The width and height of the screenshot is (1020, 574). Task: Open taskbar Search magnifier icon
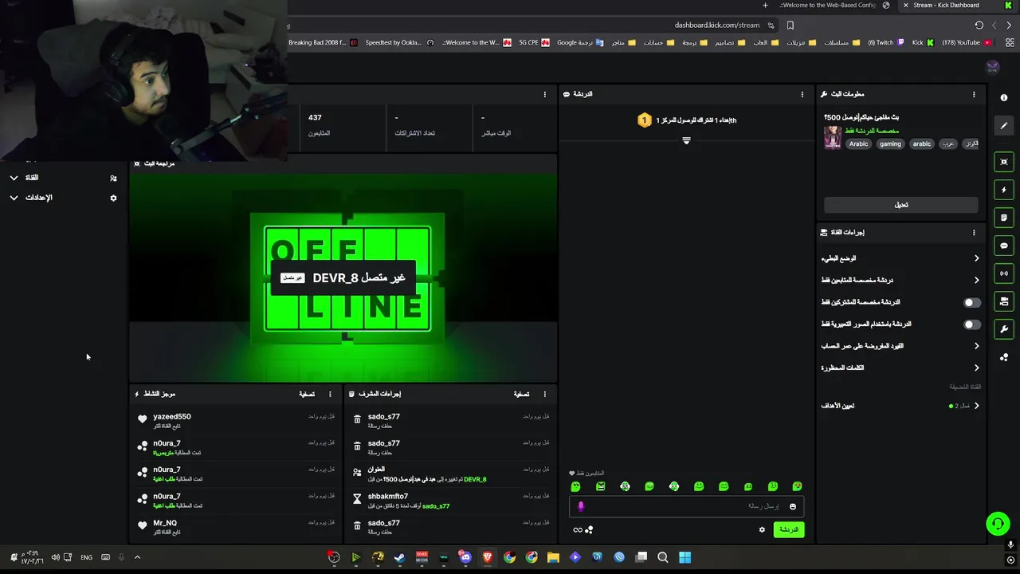663,557
